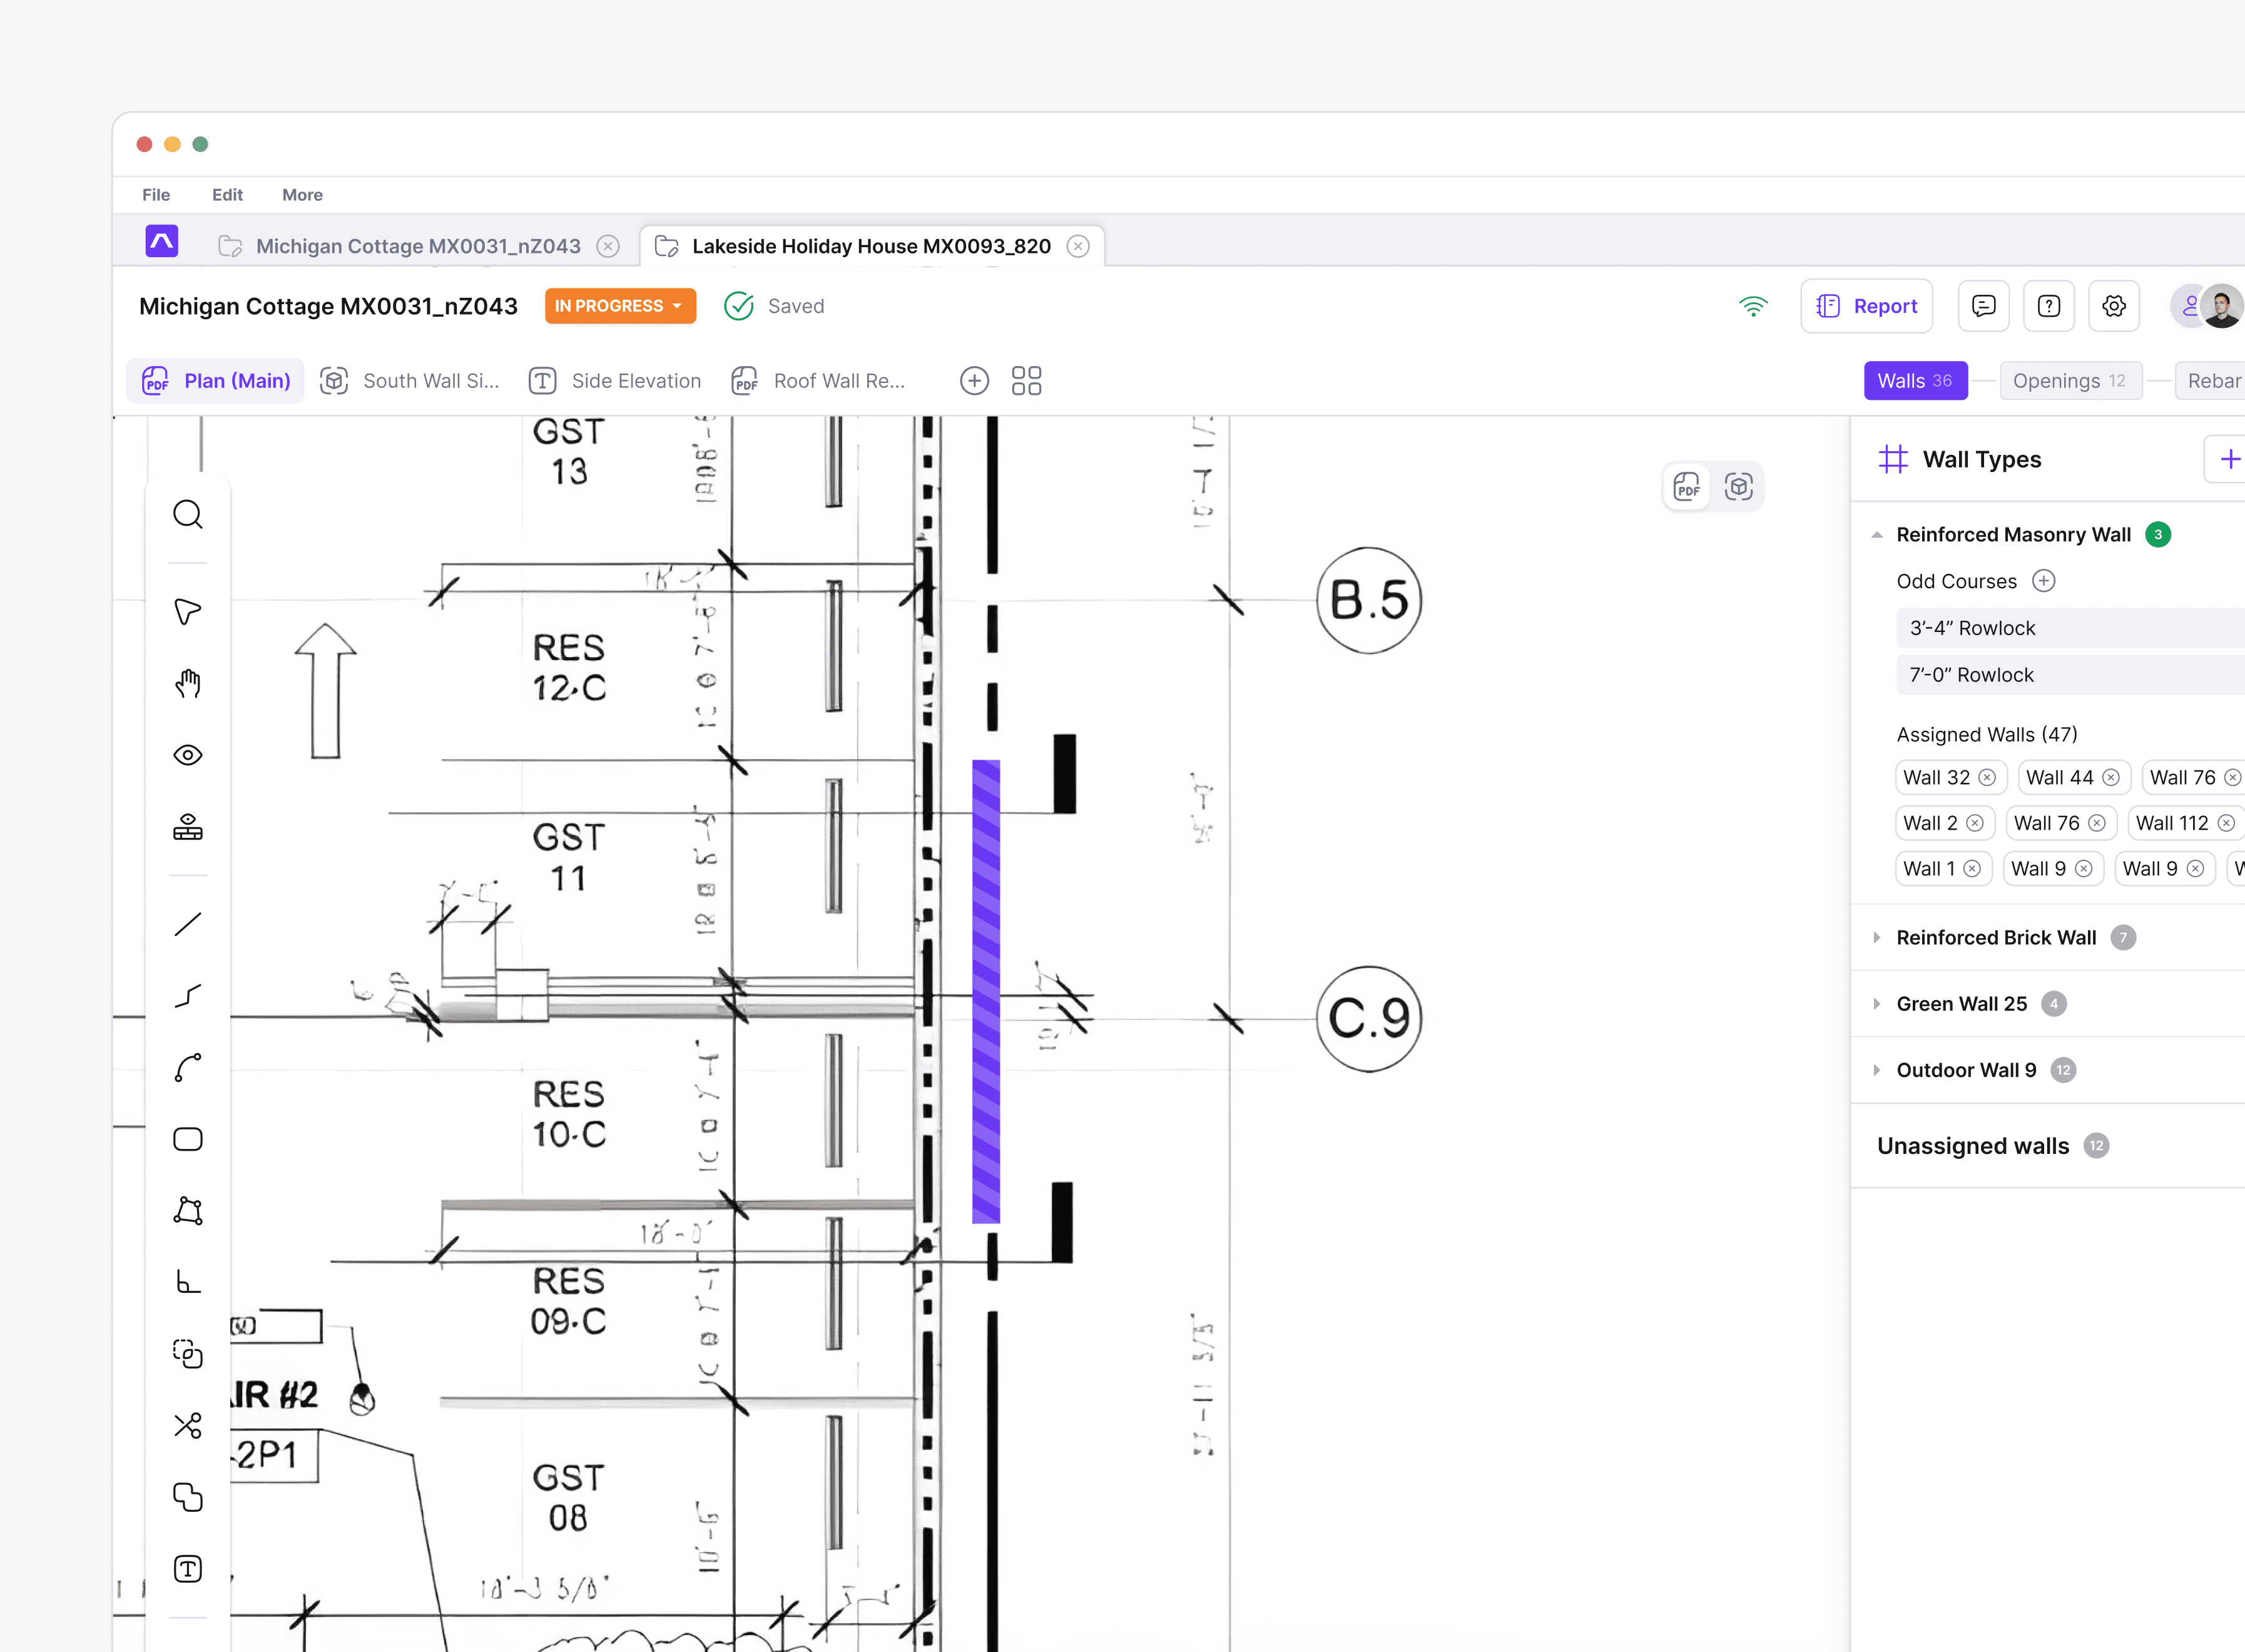Open the comments chat icon

pyautogui.click(x=1983, y=306)
